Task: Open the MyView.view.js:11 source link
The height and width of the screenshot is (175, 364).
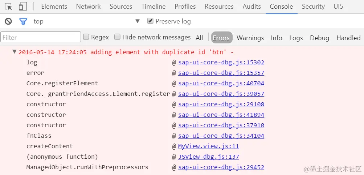Action: (x=208, y=146)
